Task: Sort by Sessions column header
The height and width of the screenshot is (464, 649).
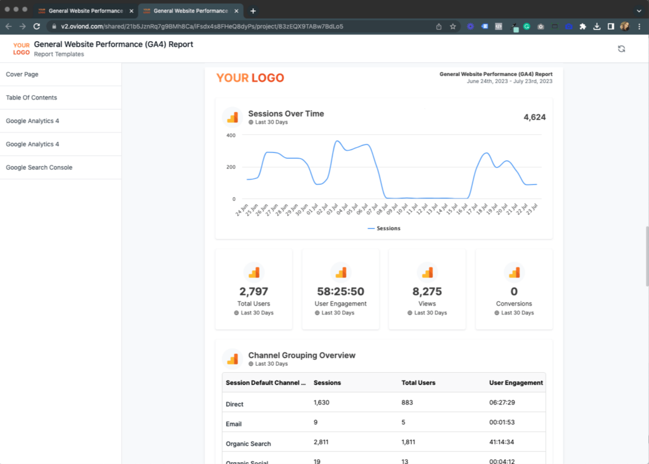Action: tap(328, 383)
